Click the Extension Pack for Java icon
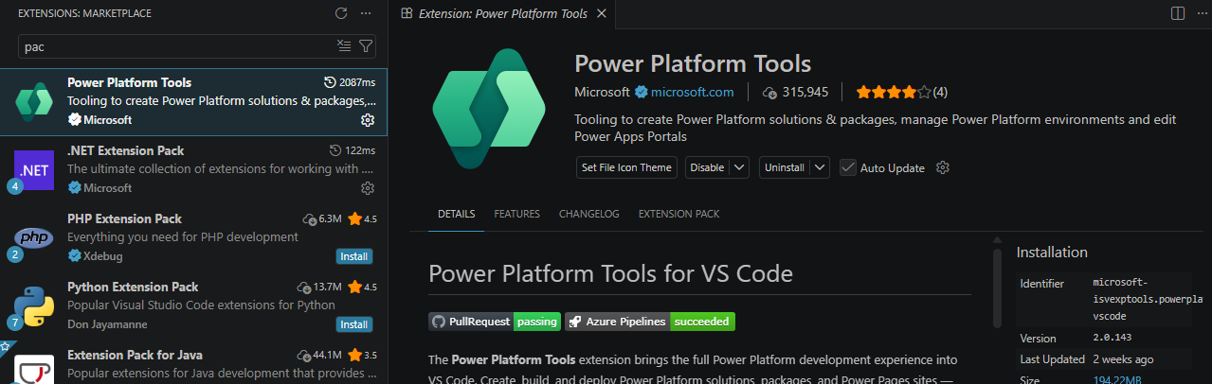 click(34, 369)
